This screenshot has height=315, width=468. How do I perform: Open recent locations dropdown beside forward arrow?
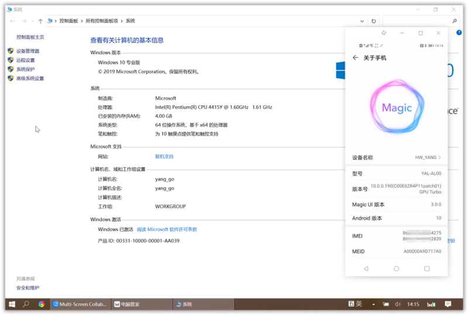click(x=33, y=21)
